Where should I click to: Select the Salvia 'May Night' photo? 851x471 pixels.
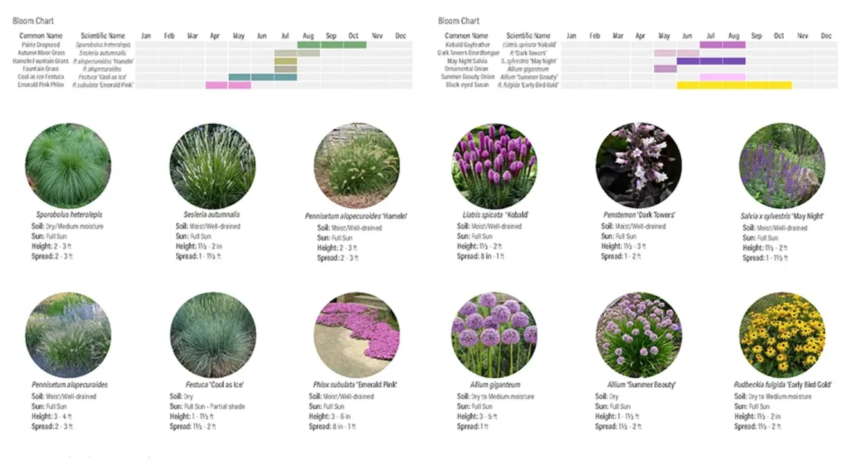tap(782, 166)
